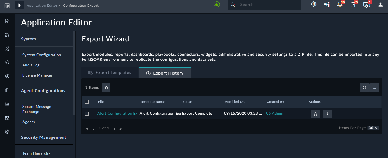Sort by the Template Name column header
388x158 pixels.
tap(152, 102)
